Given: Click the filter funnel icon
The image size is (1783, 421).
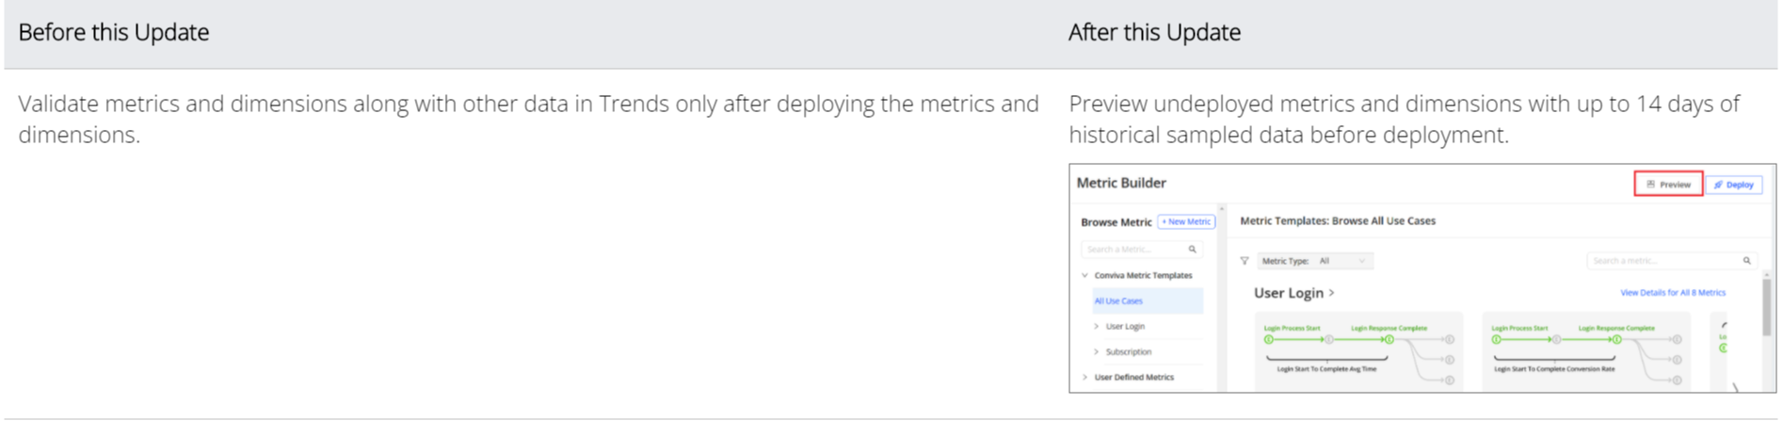Looking at the screenshot, I should 1245,261.
